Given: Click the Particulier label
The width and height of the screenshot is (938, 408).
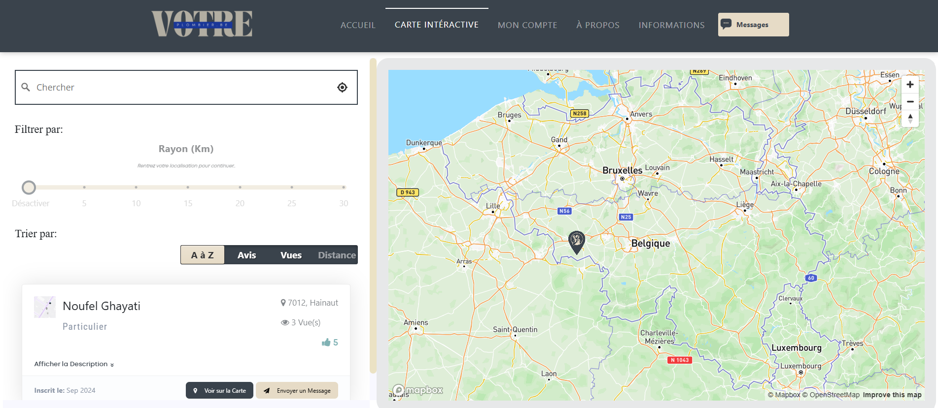Looking at the screenshot, I should 85,327.
